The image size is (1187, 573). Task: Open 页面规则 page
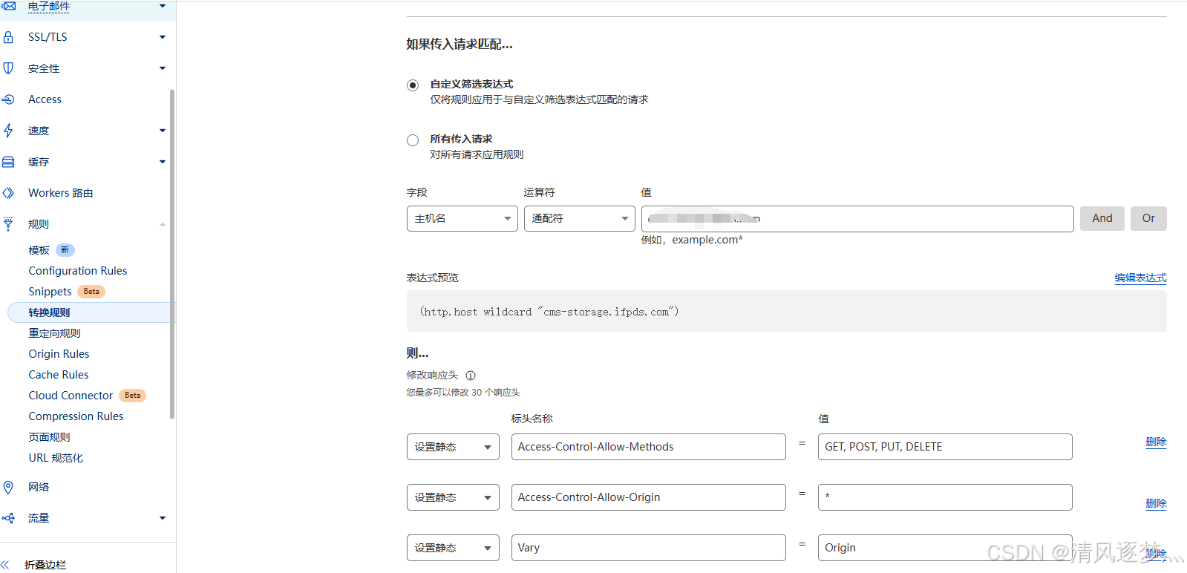[50, 437]
